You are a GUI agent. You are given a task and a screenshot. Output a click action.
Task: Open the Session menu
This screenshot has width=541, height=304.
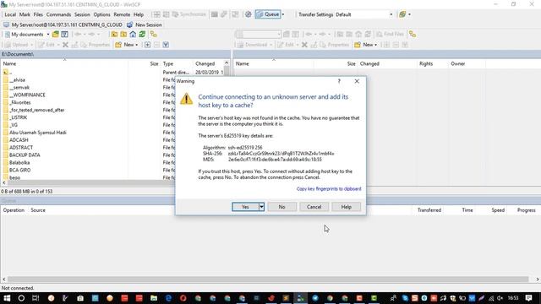(82, 14)
